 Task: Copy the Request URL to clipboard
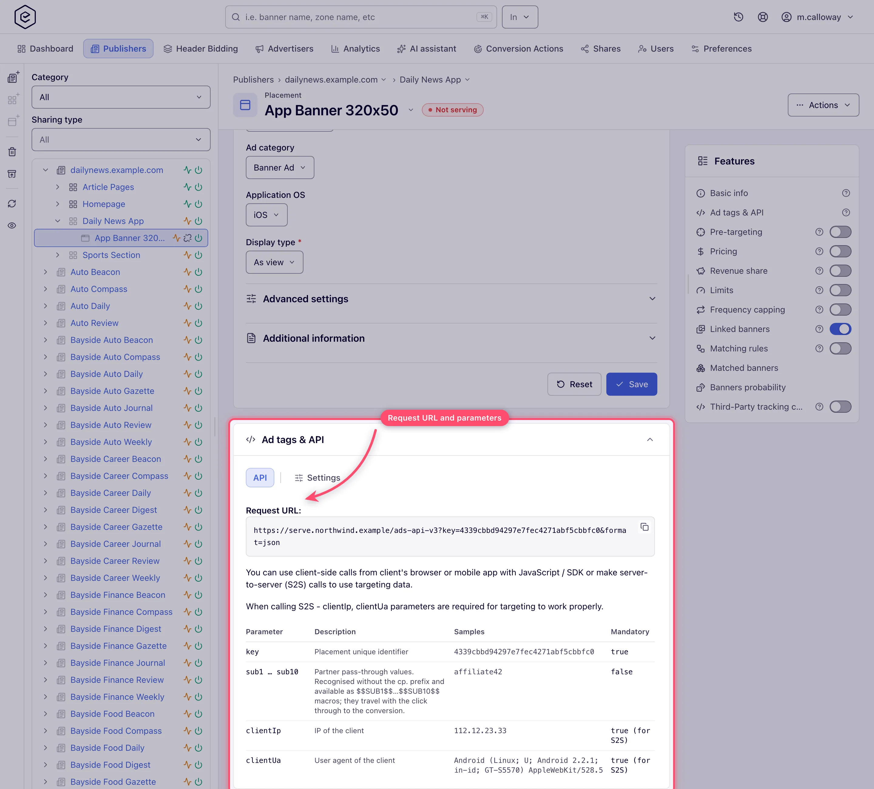(x=644, y=527)
